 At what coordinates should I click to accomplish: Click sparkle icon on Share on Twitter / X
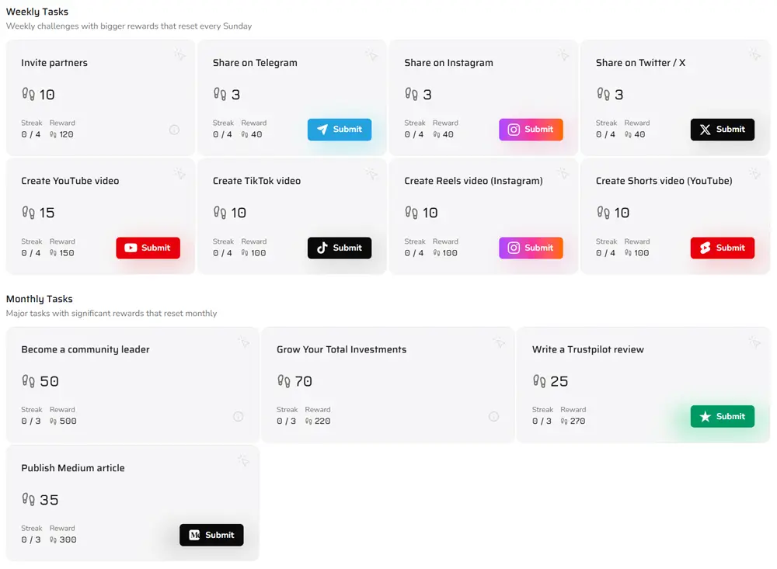point(754,54)
